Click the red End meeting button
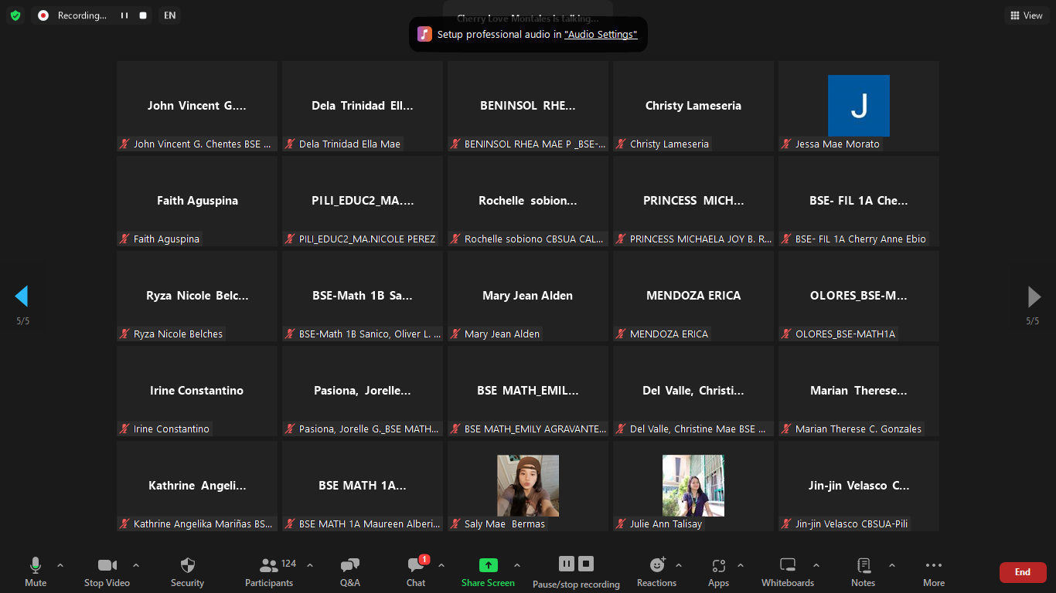The height and width of the screenshot is (593, 1056). point(1022,572)
